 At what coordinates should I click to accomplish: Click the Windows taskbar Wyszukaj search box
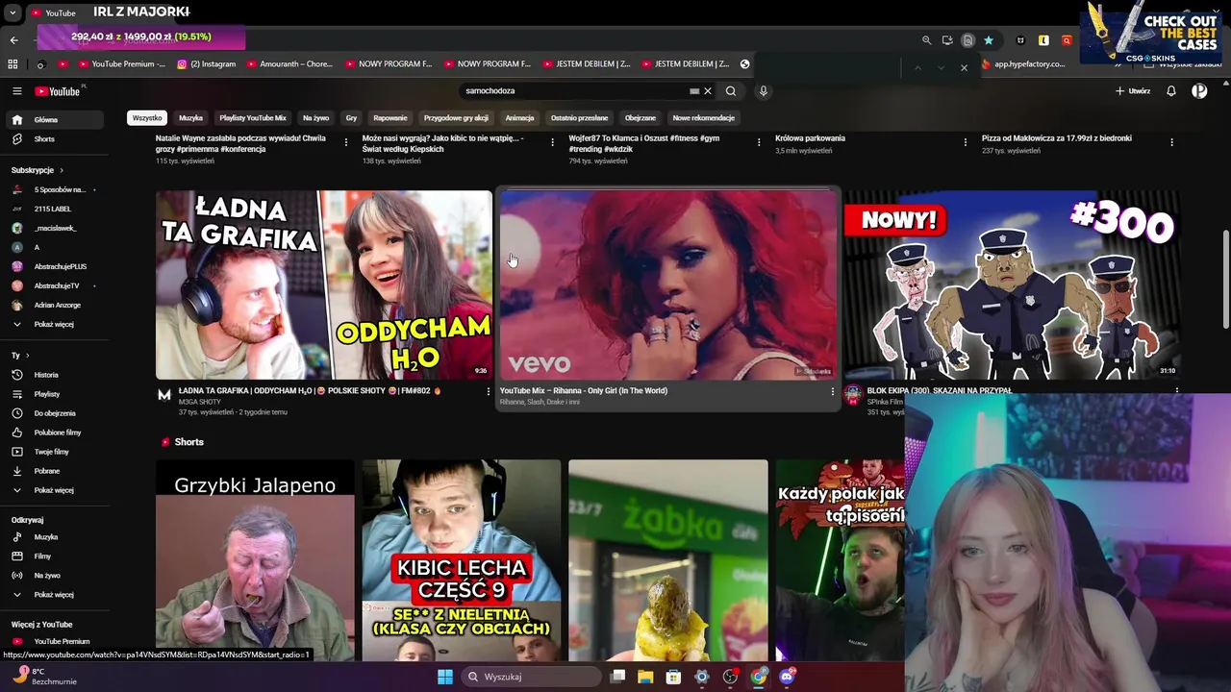(x=529, y=677)
